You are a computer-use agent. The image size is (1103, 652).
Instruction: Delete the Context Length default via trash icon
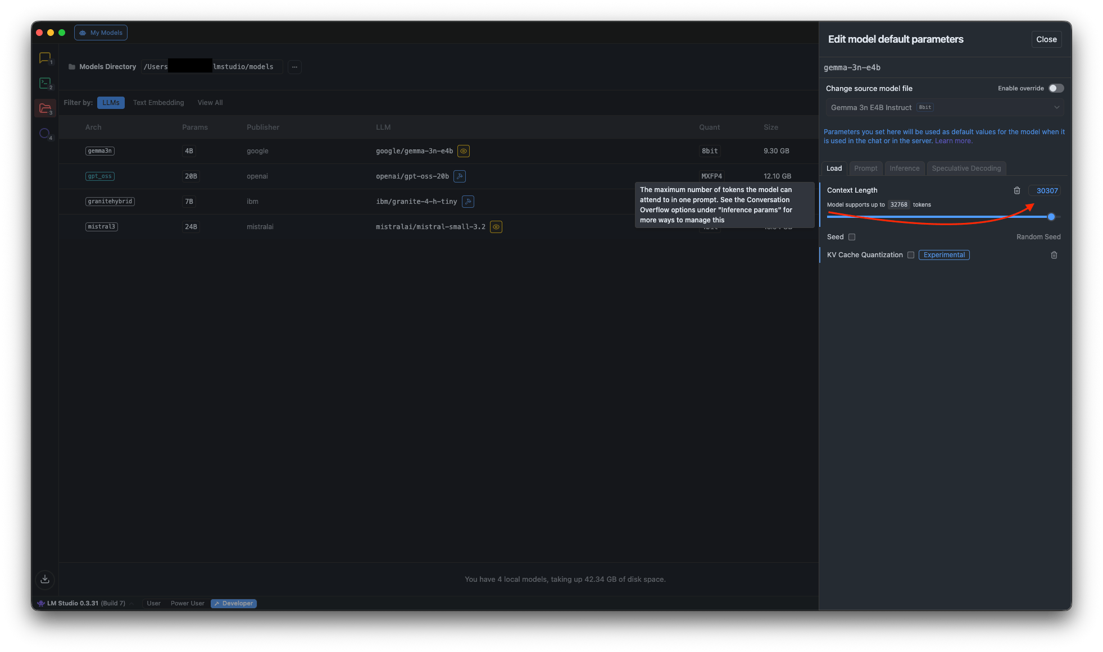[1016, 190]
